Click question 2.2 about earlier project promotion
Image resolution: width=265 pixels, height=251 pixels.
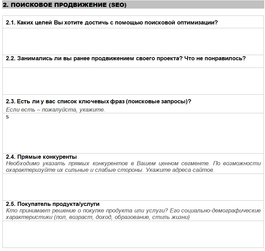coord(126,59)
